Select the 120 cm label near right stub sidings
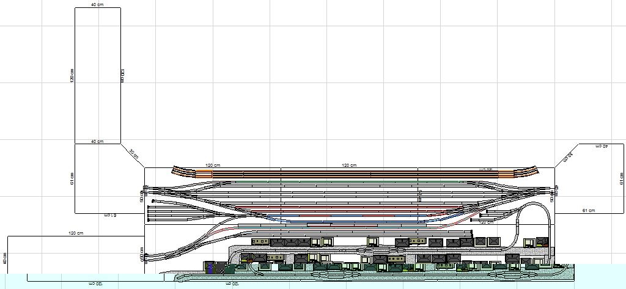The height and width of the screenshot is (289, 626). (485, 222)
